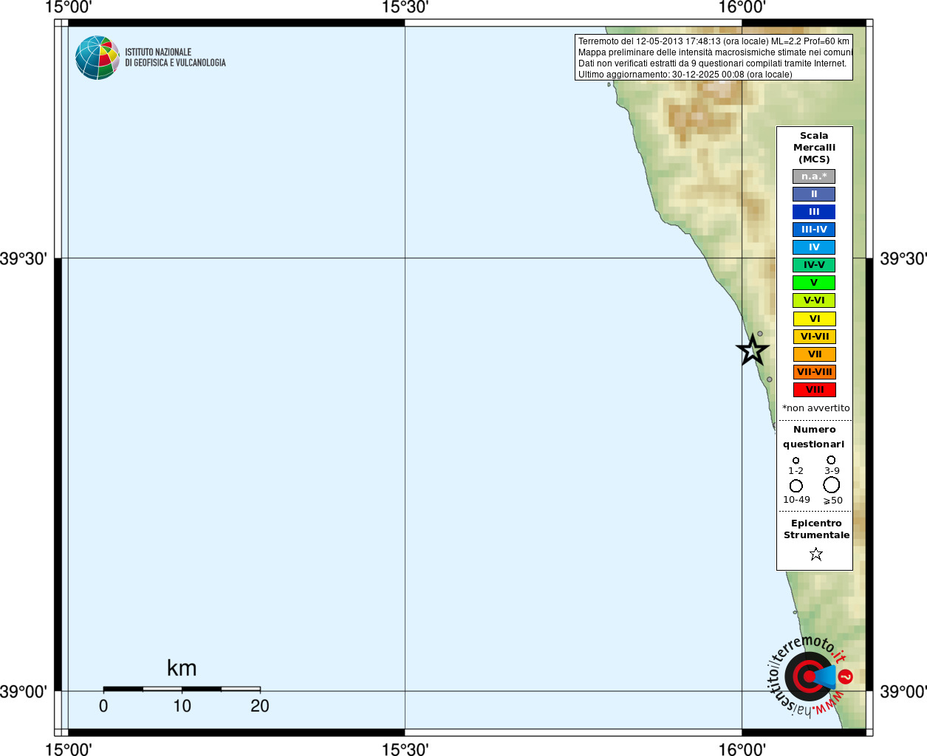Viewport: 927px width, 756px height.
Task: Click the IV-V legend swatch
Action: pos(814,265)
